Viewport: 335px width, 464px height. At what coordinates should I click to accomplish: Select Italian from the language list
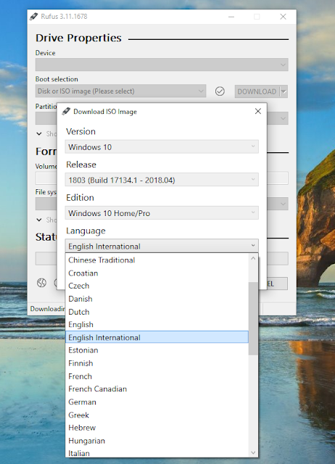(x=157, y=453)
